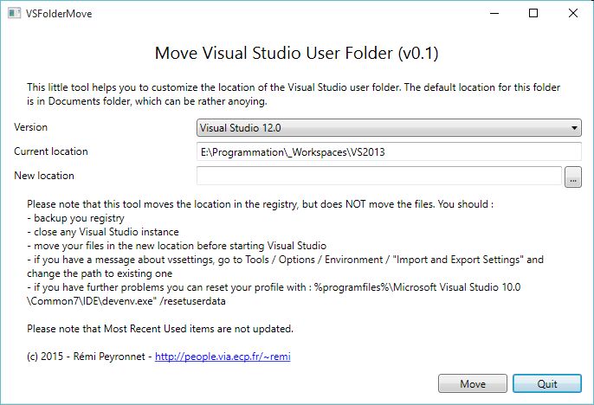Close the VSFolderMove window

point(573,14)
